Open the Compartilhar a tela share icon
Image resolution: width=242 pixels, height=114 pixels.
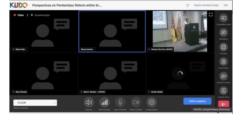[223, 18]
